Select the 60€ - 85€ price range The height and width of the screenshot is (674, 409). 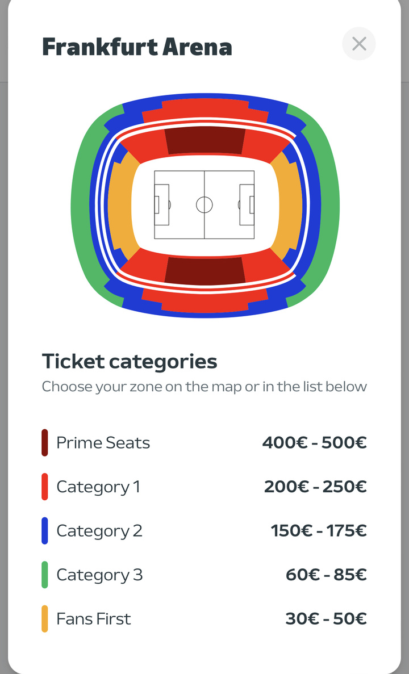(326, 575)
